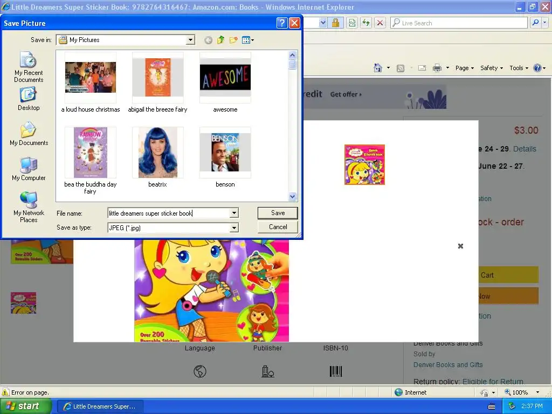Image resolution: width=552 pixels, height=414 pixels.
Task: Click the Little Dreamers Super taskbar button
Action: coord(100,406)
